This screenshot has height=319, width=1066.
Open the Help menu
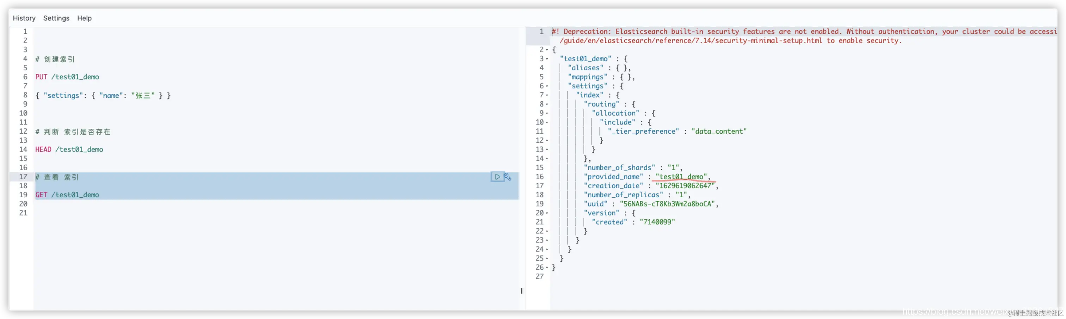(x=84, y=18)
